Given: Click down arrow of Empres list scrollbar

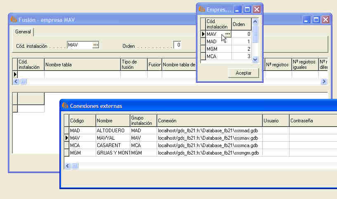Looking at the screenshot, I should (x=255, y=59).
